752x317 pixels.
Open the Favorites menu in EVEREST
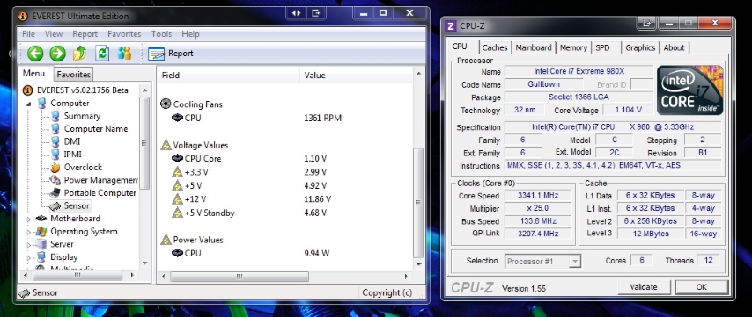[x=124, y=34]
